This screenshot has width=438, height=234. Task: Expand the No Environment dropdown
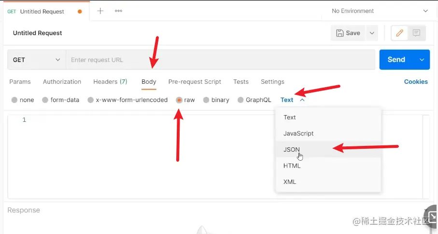pos(380,11)
